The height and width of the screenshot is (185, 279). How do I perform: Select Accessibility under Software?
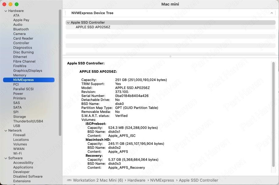click(23, 163)
